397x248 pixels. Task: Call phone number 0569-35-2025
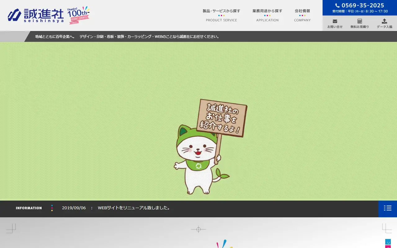[x=363, y=6]
